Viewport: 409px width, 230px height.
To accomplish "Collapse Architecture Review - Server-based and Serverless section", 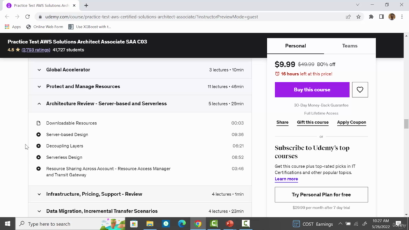I will [140, 103].
